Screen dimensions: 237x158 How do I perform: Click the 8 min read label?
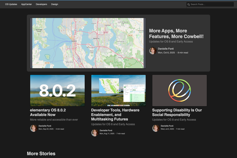tap(183, 52)
